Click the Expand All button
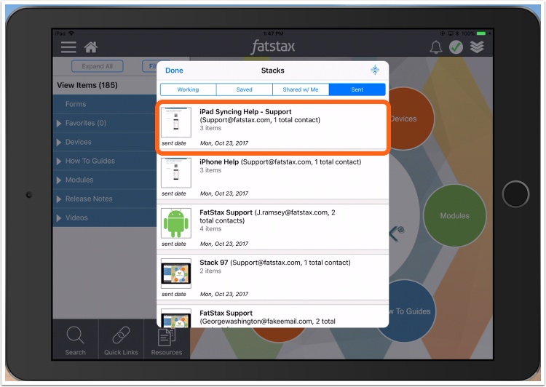 pos(97,66)
